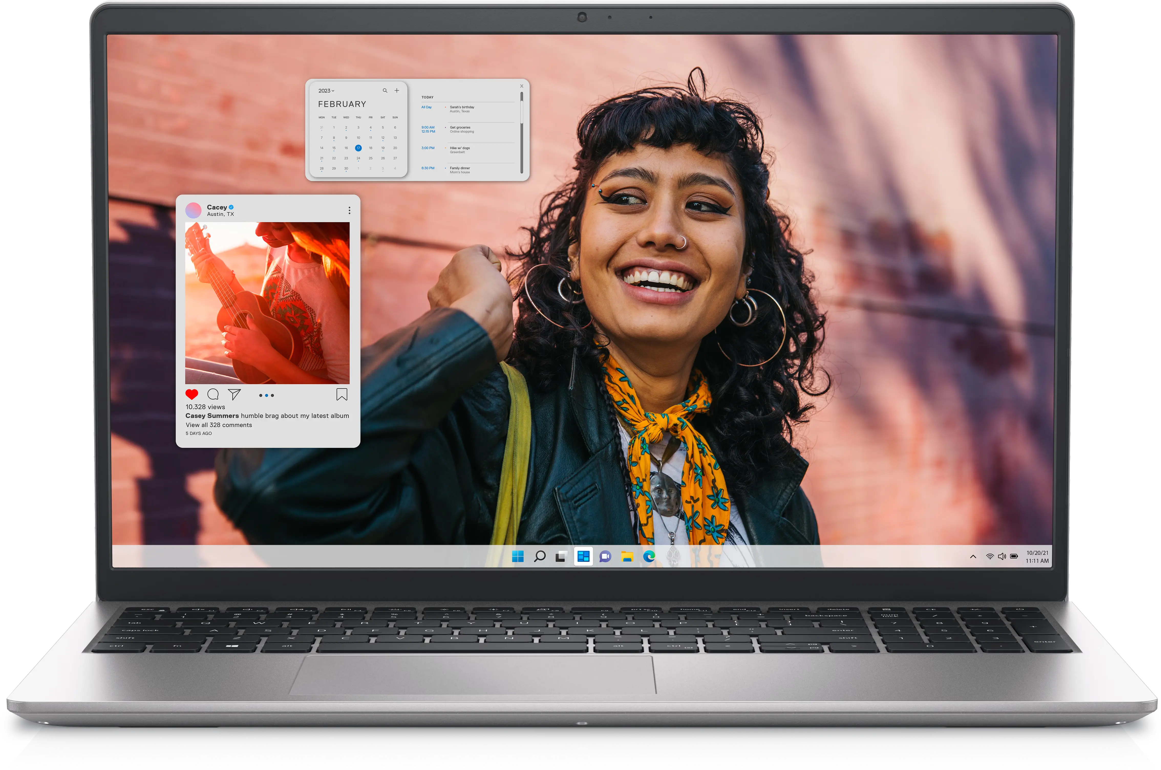Screen dimensions: 1161x770
Task: Open the taskbar clock showing 11:11 AM
Action: pos(1037,557)
